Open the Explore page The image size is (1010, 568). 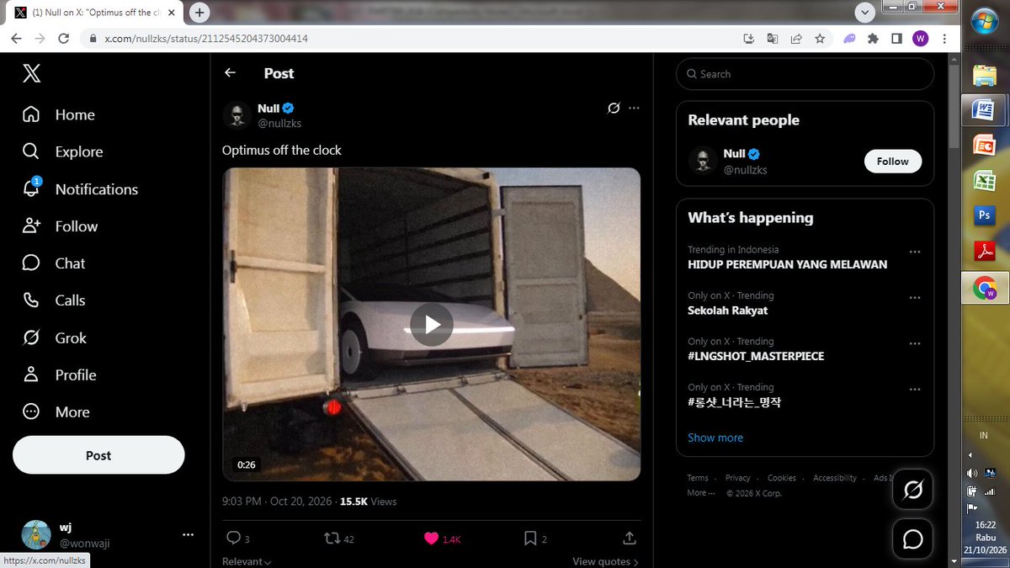click(62, 151)
